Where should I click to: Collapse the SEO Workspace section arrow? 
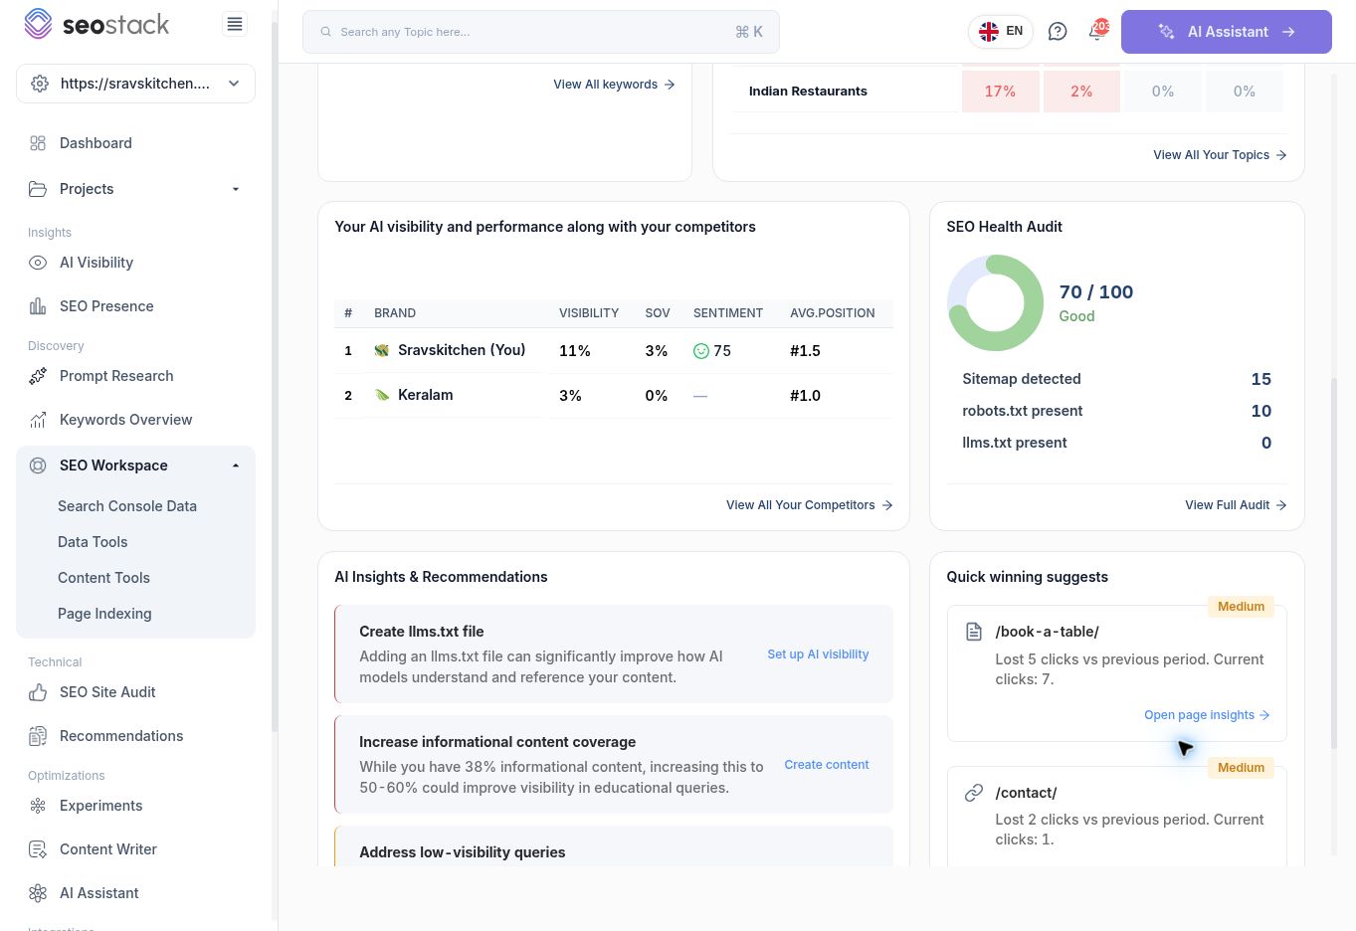pos(236,465)
